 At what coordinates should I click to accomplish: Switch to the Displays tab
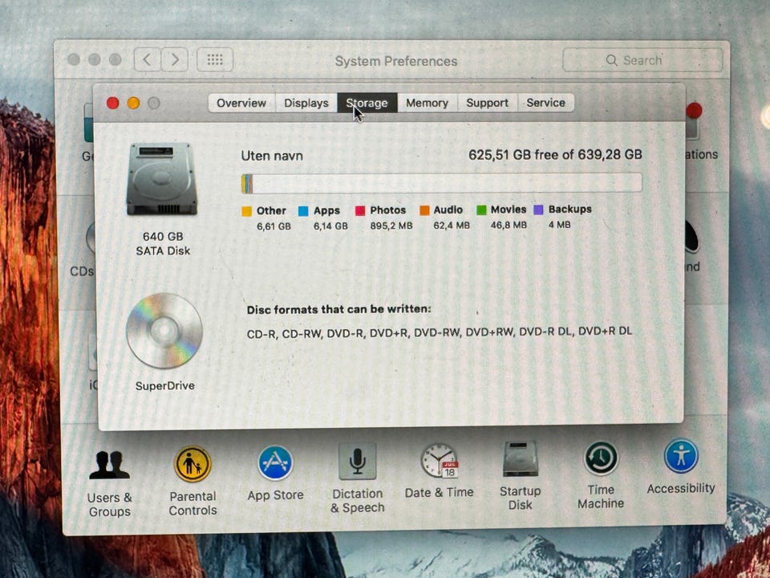(x=306, y=104)
